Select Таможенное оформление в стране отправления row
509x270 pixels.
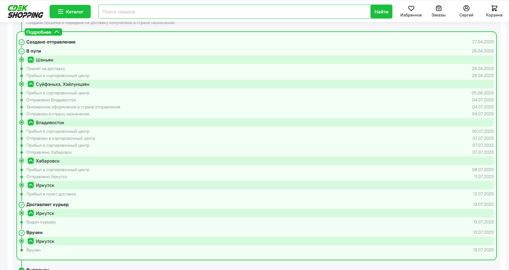coord(260,107)
